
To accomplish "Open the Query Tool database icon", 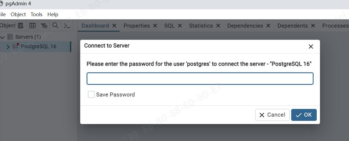I will 21,26.
